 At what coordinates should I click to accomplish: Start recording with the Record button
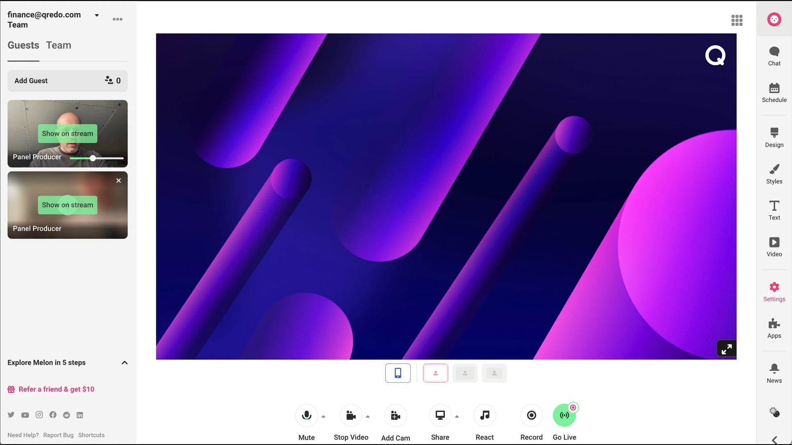click(531, 415)
